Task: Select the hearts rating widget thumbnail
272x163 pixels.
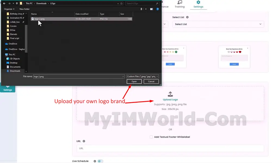Action: (234, 57)
